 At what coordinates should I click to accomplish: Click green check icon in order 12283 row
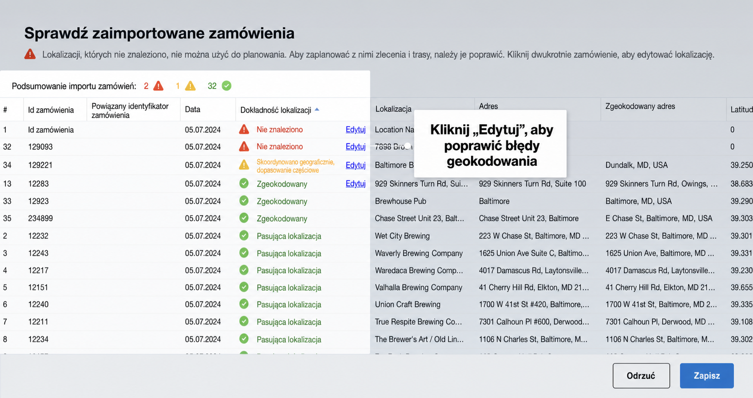pos(244,183)
